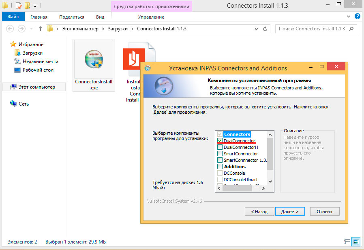Click the Forward navigation arrow in Explorer
The height and width of the screenshot is (250, 364).
point(21,29)
